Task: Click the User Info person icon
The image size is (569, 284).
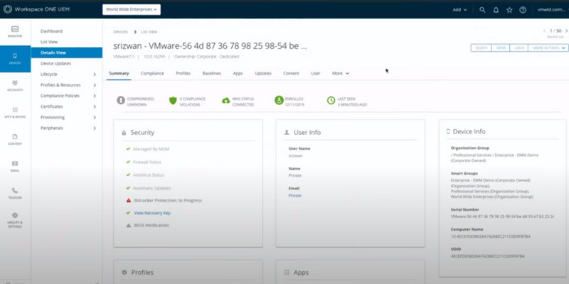Action: (x=287, y=133)
